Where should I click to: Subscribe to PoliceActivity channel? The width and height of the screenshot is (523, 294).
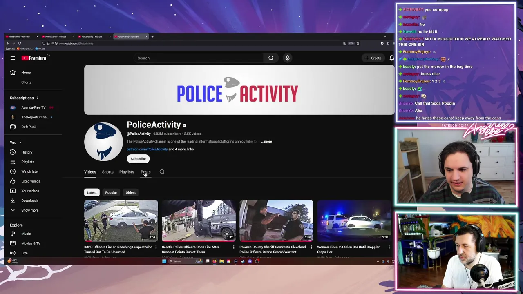point(138,159)
